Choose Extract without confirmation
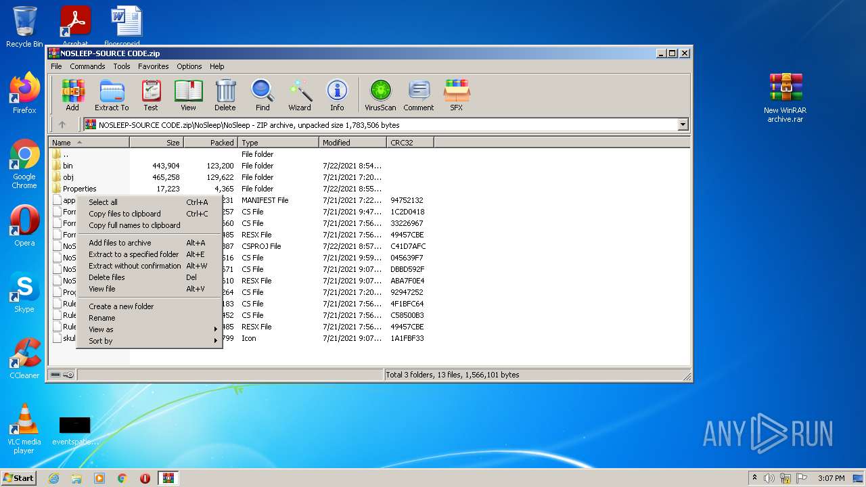Viewport: 866px width, 487px height. pos(150,266)
